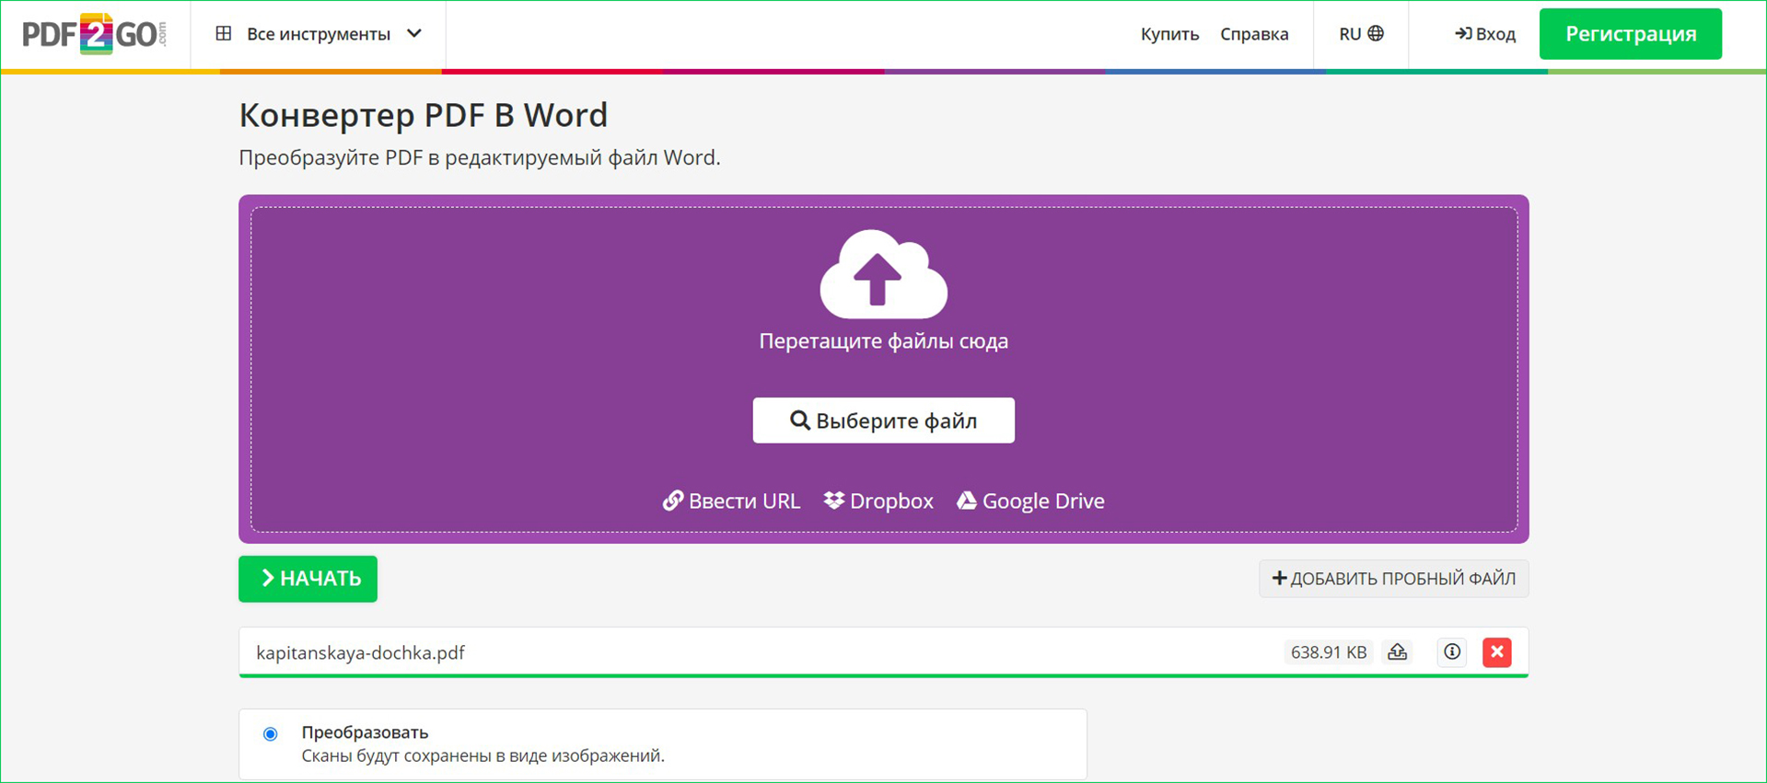The height and width of the screenshot is (783, 1767).
Task: Click the Перетащите файлы сюда text
Action: click(x=884, y=341)
